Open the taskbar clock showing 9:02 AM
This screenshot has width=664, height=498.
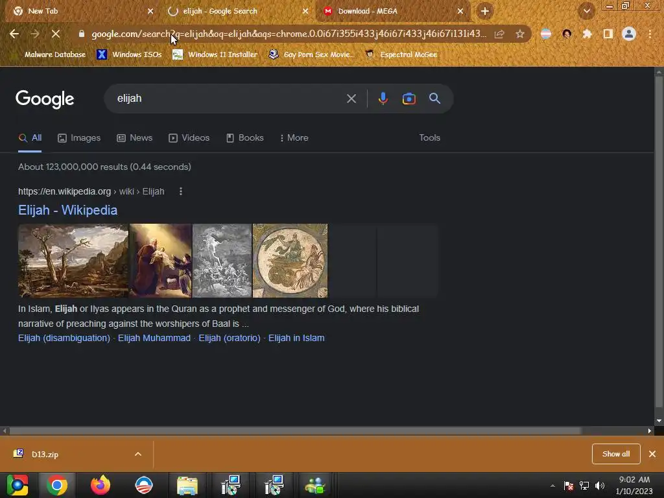[634, 485]
